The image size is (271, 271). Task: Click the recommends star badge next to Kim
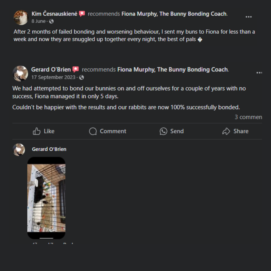point(82,14)
